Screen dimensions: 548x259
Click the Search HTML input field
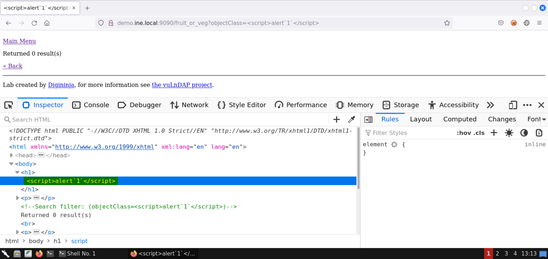click(x=166, y=120)
